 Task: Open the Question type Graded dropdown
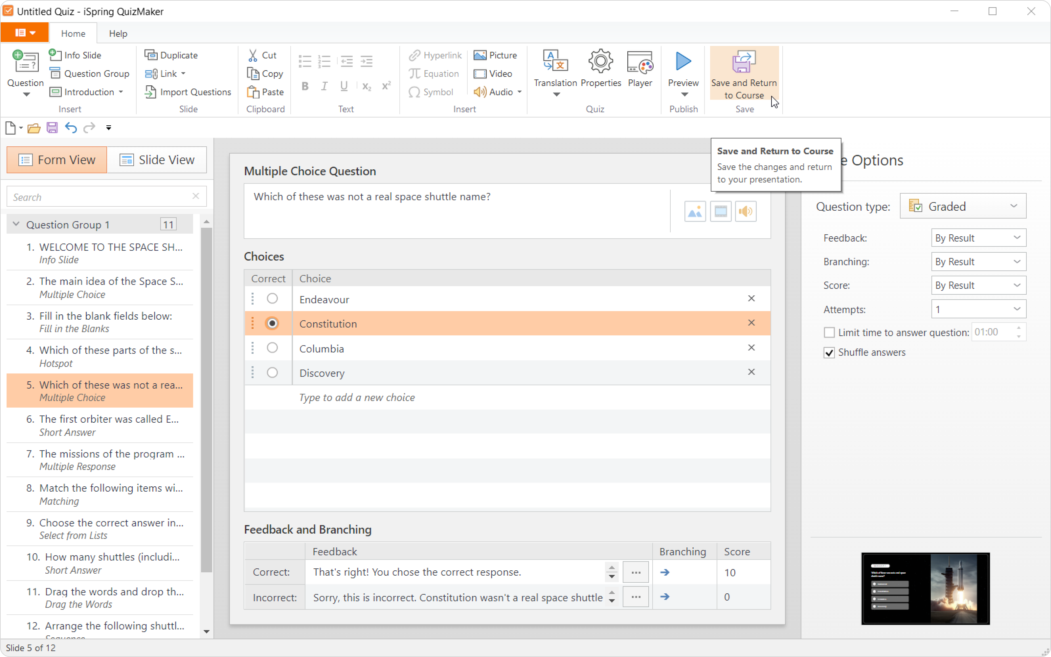[963, 206]
